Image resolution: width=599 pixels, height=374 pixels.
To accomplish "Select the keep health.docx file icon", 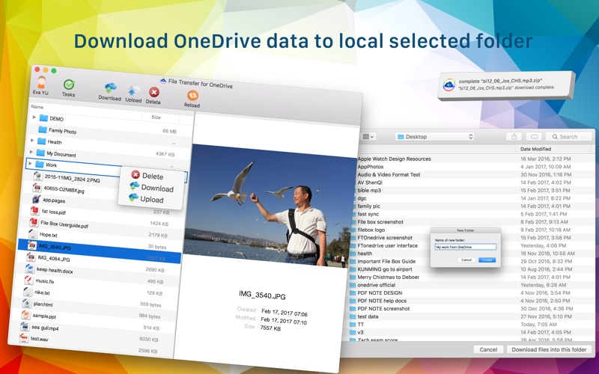I will (29, 269).
